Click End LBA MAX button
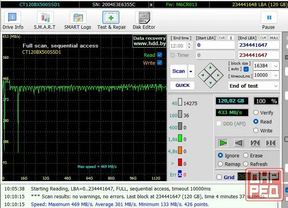288x208 pixels. [274, 38]
